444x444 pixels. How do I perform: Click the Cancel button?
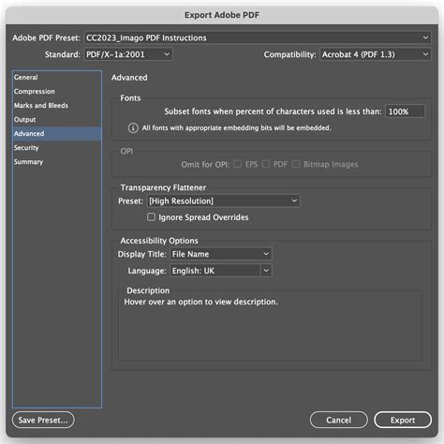click(x=339, y=420)
